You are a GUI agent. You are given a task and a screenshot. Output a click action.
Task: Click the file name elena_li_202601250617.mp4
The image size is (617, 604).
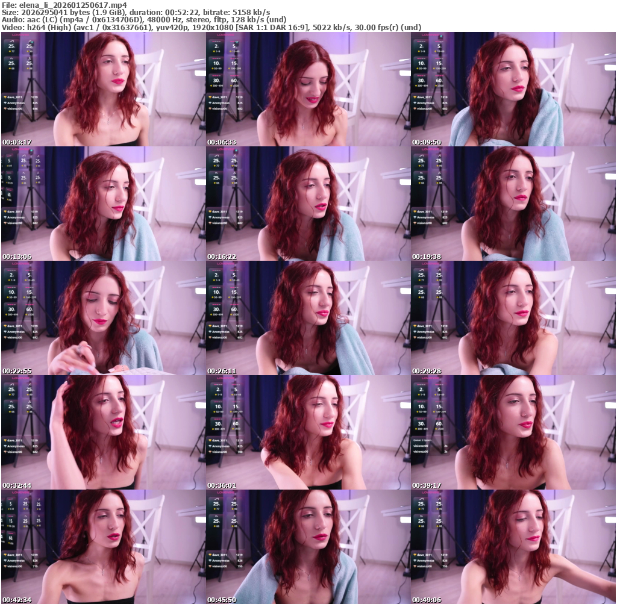[73, 5]
